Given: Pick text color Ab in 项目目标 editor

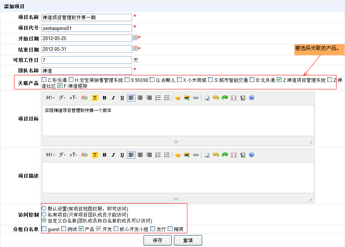Looking at the screenshot, I should coord(85,98).
